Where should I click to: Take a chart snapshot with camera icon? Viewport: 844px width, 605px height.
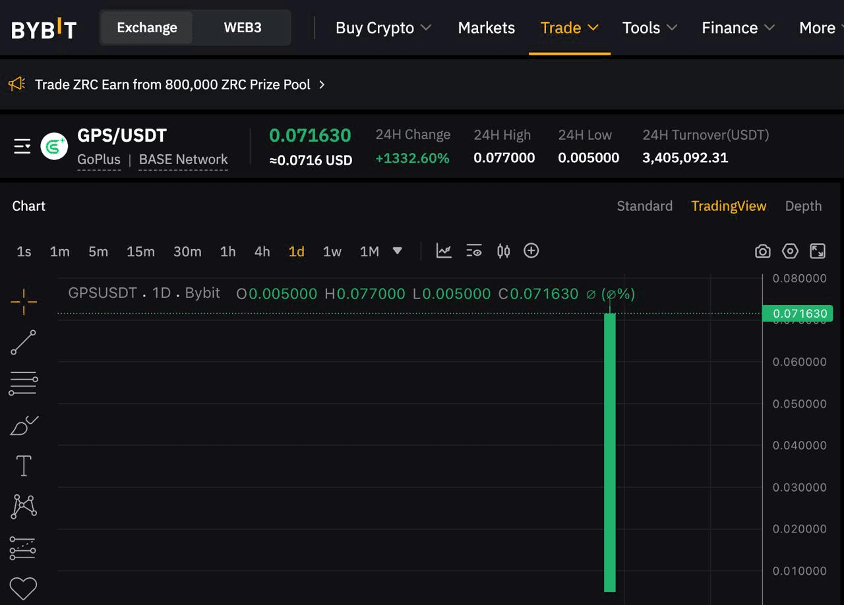coord(763,251)
